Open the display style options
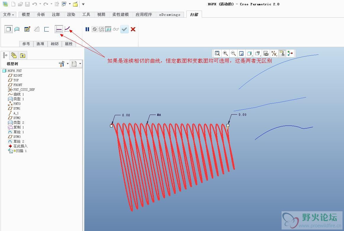Viewport: 344px width, 231px height. tap(249, 53)
